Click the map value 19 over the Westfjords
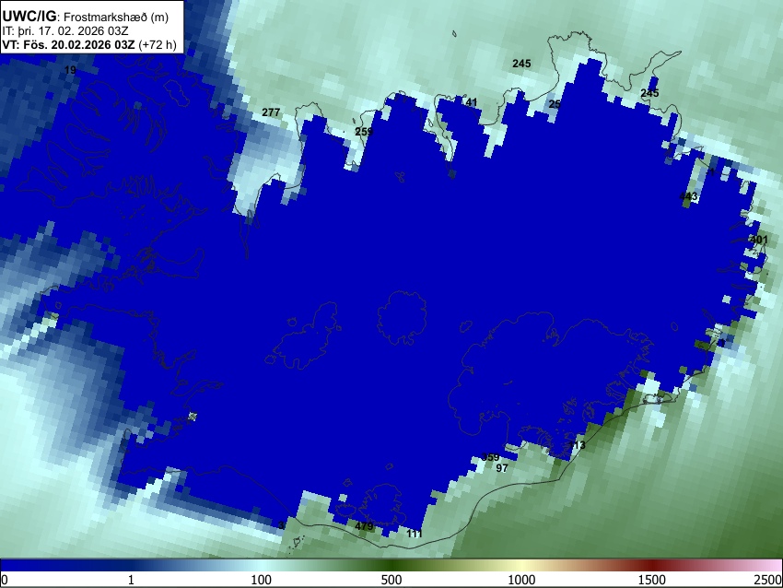 [70, 70]
